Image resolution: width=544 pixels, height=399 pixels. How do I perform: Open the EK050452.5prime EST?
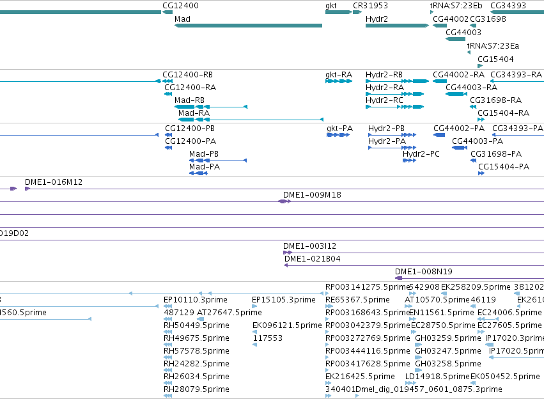click(473, 383)
